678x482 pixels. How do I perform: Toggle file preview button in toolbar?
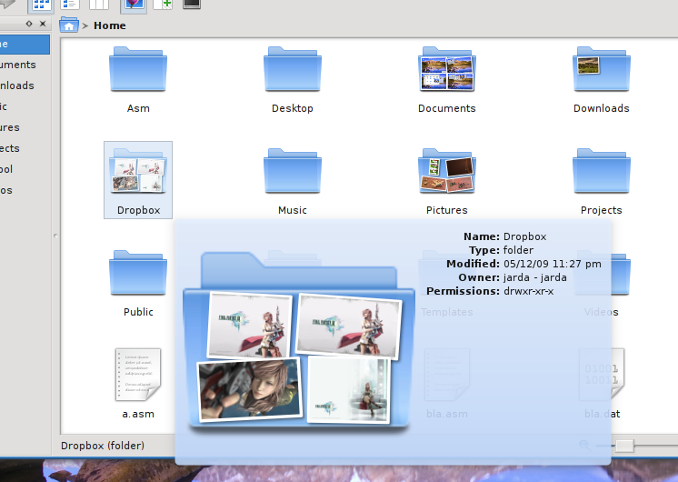click(134, 5)
